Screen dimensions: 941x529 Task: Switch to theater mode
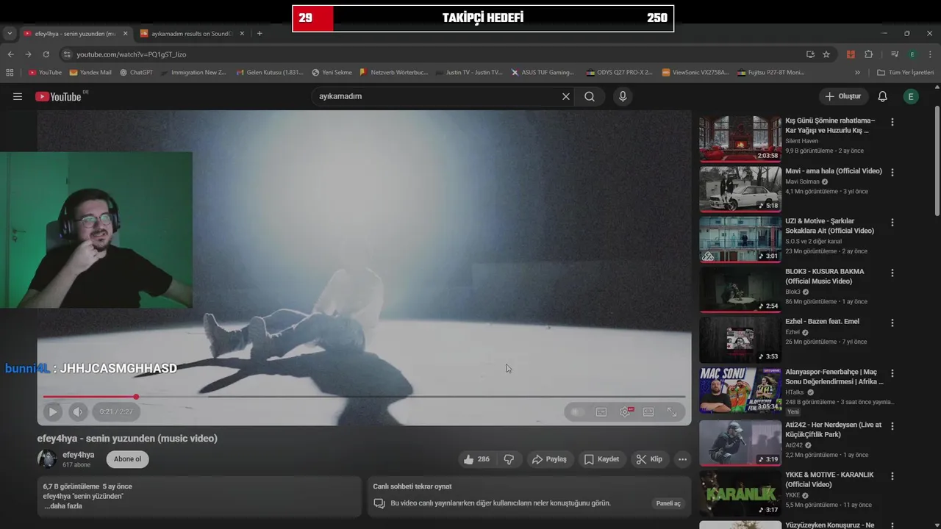[x=648, y=412]
